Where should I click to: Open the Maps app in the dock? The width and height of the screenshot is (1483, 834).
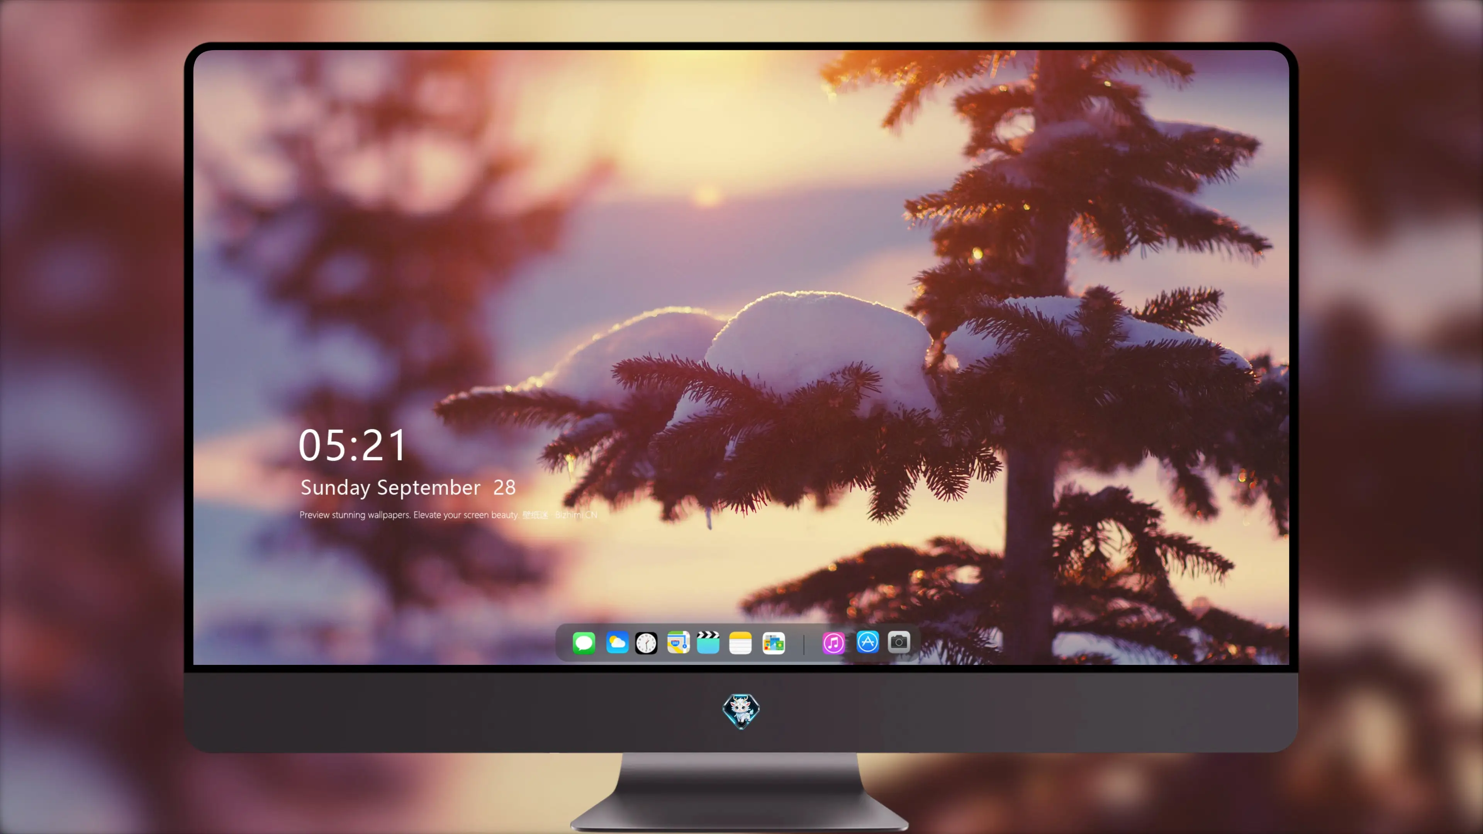point(678,642)
